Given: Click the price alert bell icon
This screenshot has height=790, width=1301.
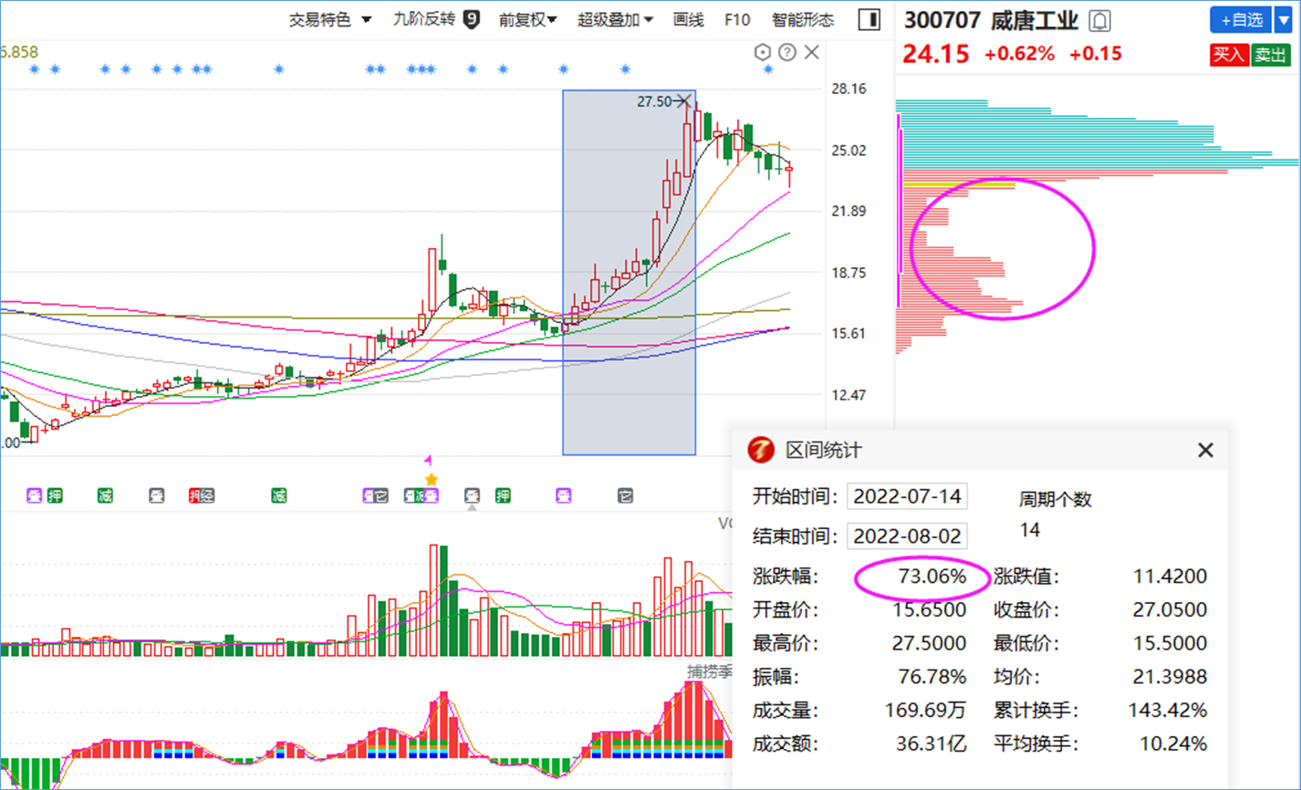Looking at the screenshot, I should click(1100, 20).
